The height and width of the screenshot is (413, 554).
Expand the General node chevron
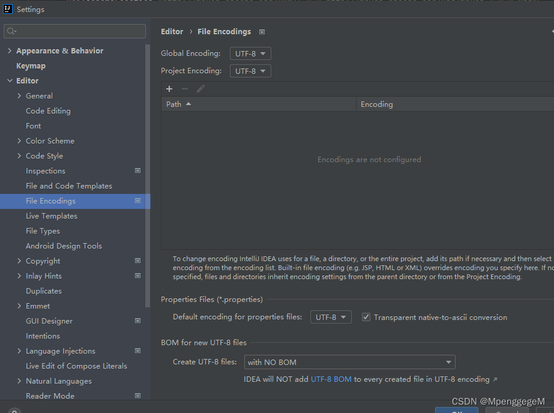click(x=19, y=95)
